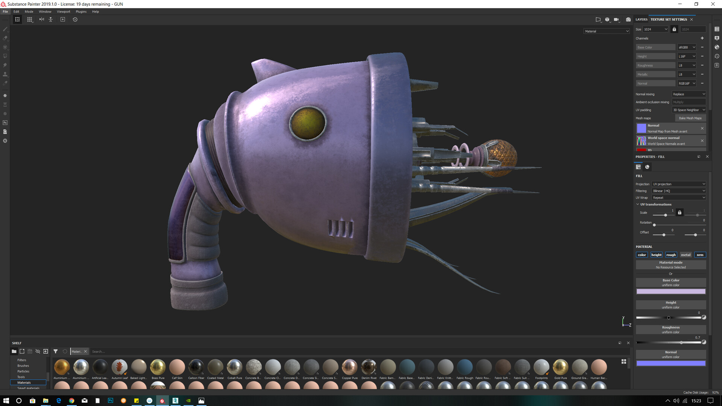Open the shelf filter icon
The image size is (722, 406).
55,351
